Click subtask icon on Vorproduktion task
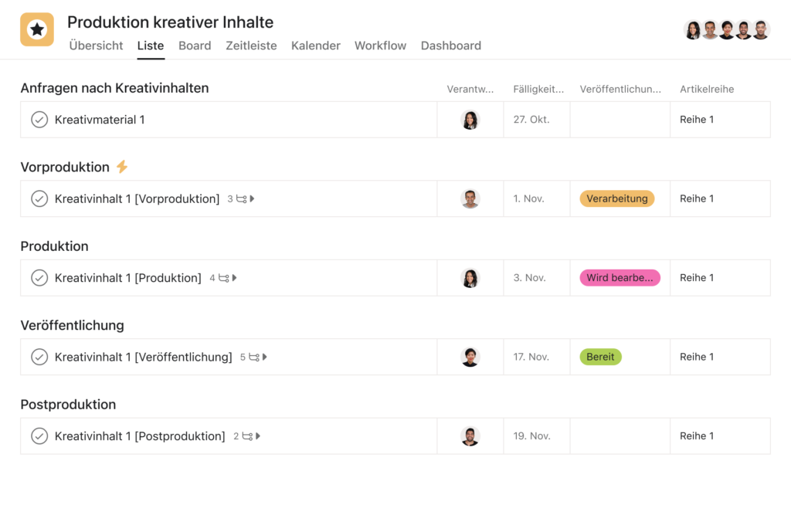Viewport: 791px width, 505px height. 242,199
